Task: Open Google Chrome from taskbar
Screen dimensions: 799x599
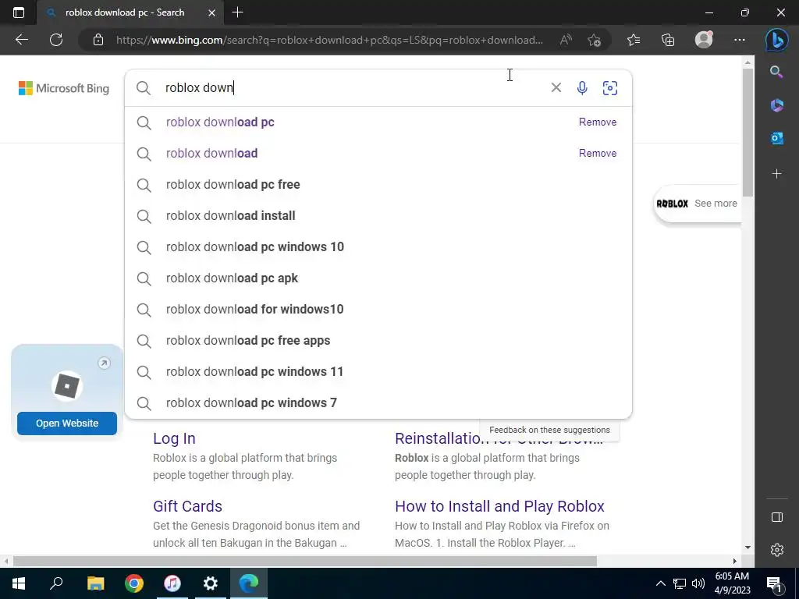Action: click(134, 583)
